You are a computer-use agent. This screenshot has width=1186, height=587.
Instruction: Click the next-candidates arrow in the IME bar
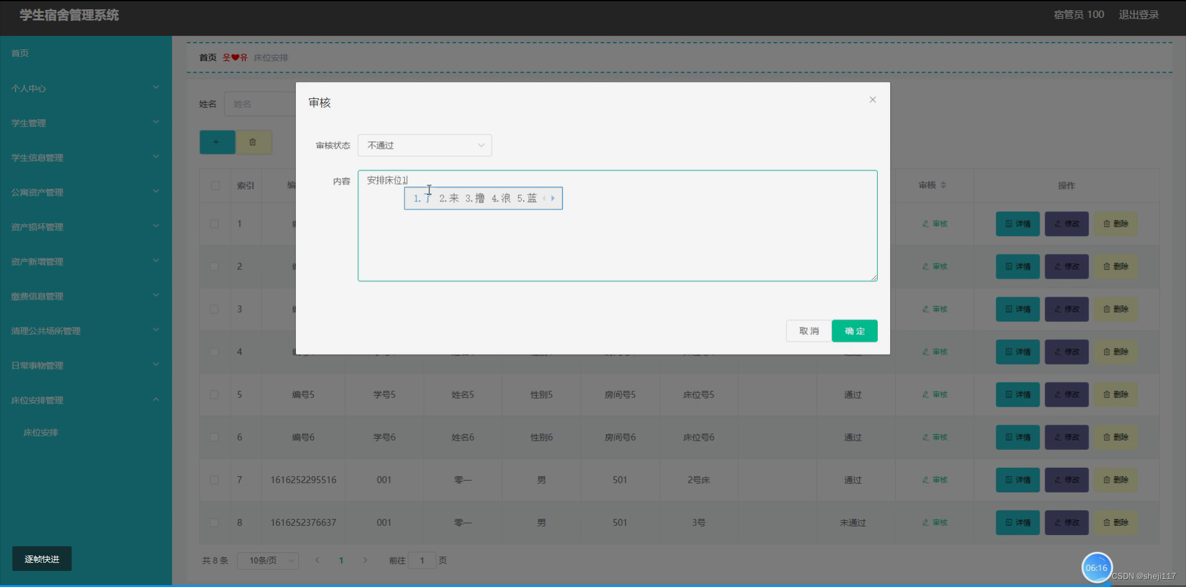click(553, 198)
